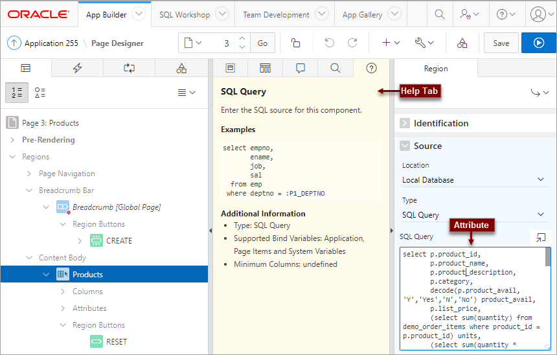
Task: Select the RESET button in tree
Action: [x=116, y=342]
